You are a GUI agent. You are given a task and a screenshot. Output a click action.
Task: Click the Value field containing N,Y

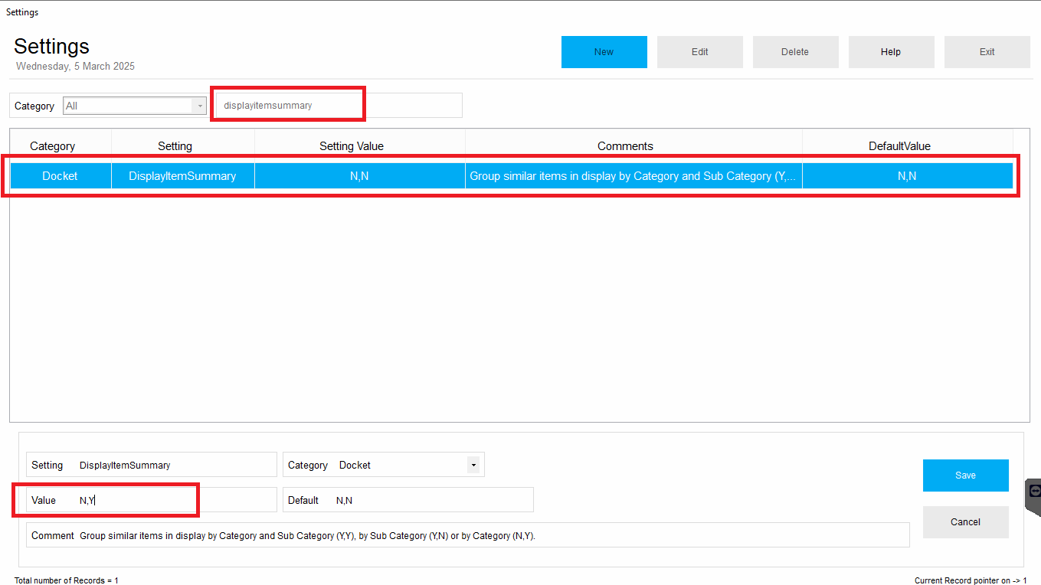pos(152,500)
